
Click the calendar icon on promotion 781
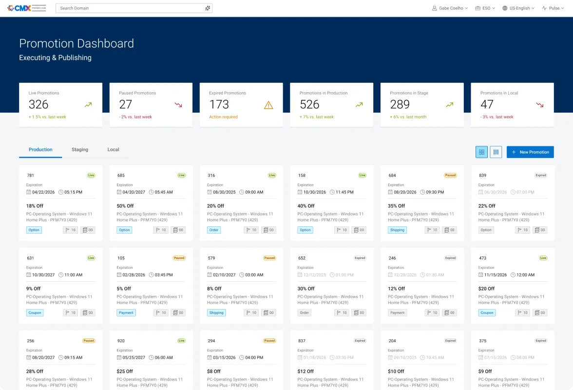(x=28, y=192)
